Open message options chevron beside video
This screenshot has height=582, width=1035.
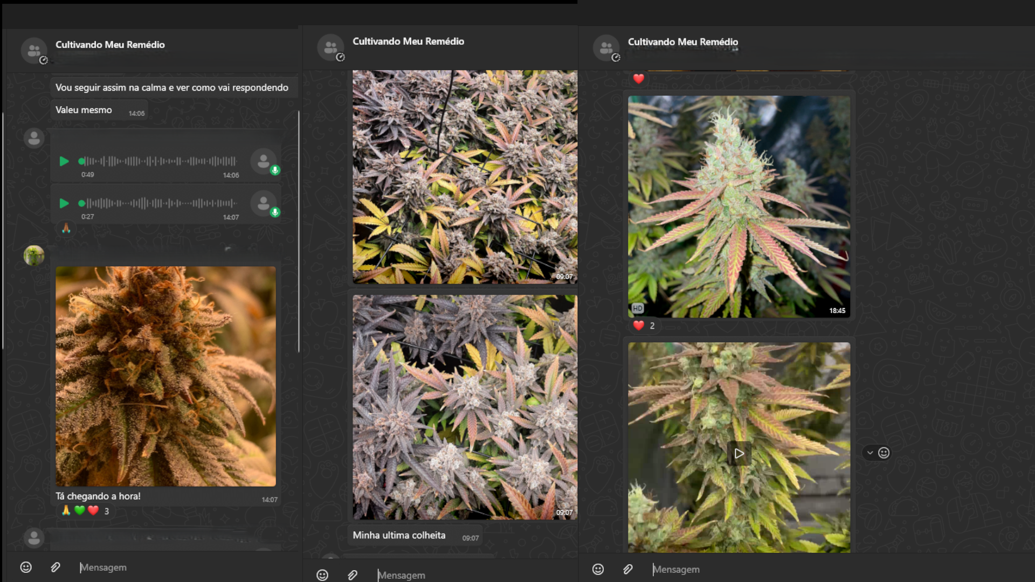coord(870,453)
